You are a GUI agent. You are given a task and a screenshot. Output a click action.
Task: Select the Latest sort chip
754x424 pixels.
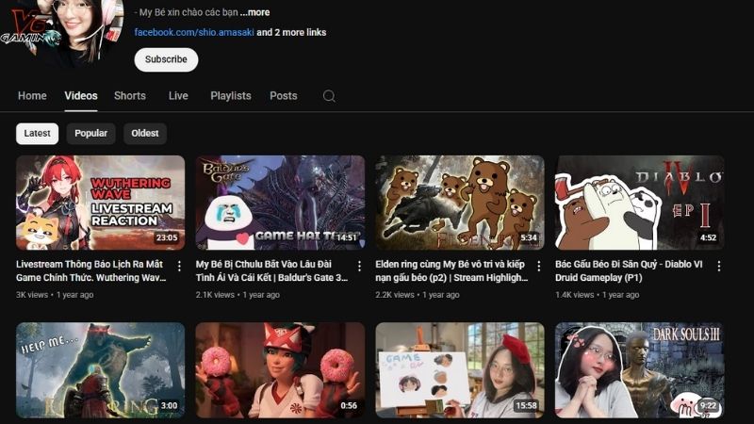37,133
